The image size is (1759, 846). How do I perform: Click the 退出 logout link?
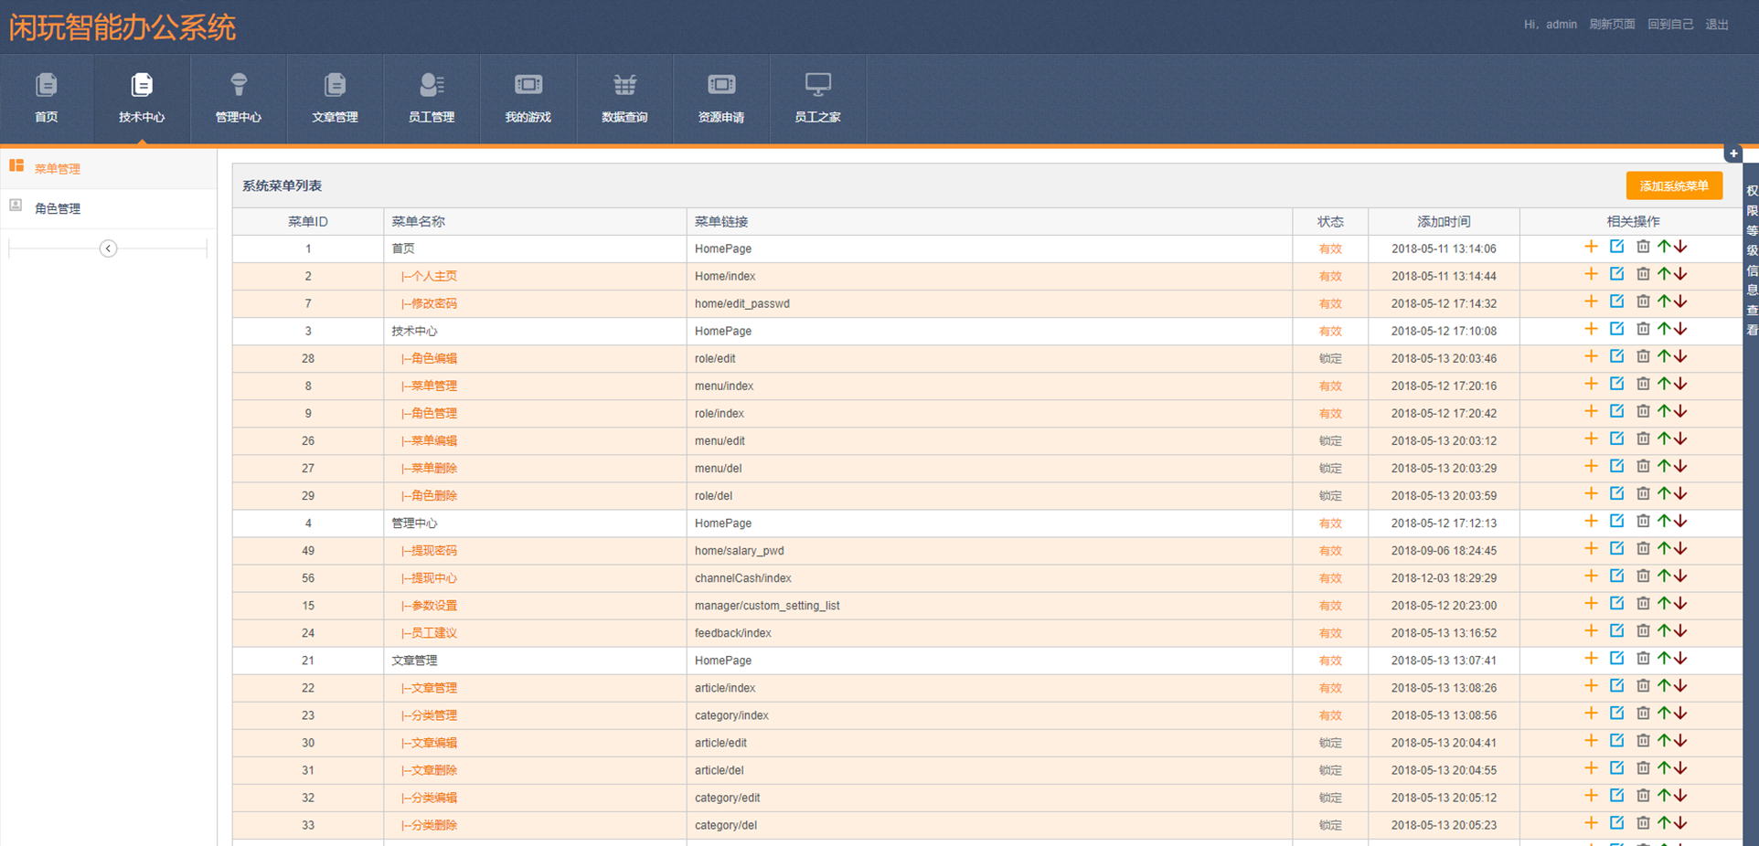click(x=1716, y=25)
